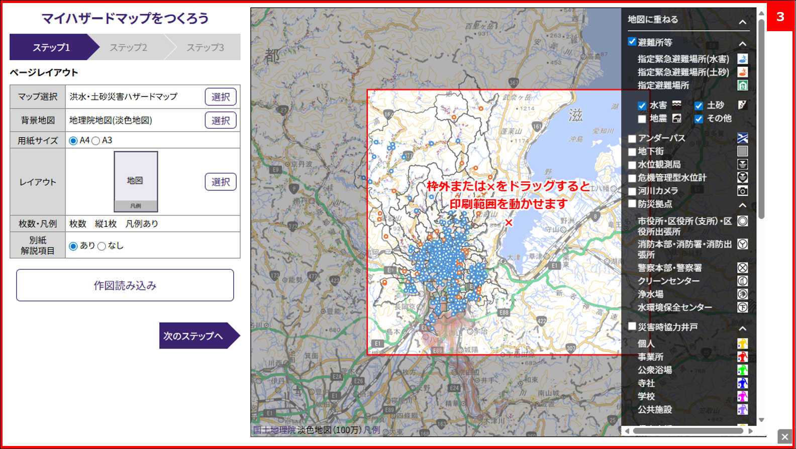Uncheck the 避難所等 checkbox

point(632,42)
